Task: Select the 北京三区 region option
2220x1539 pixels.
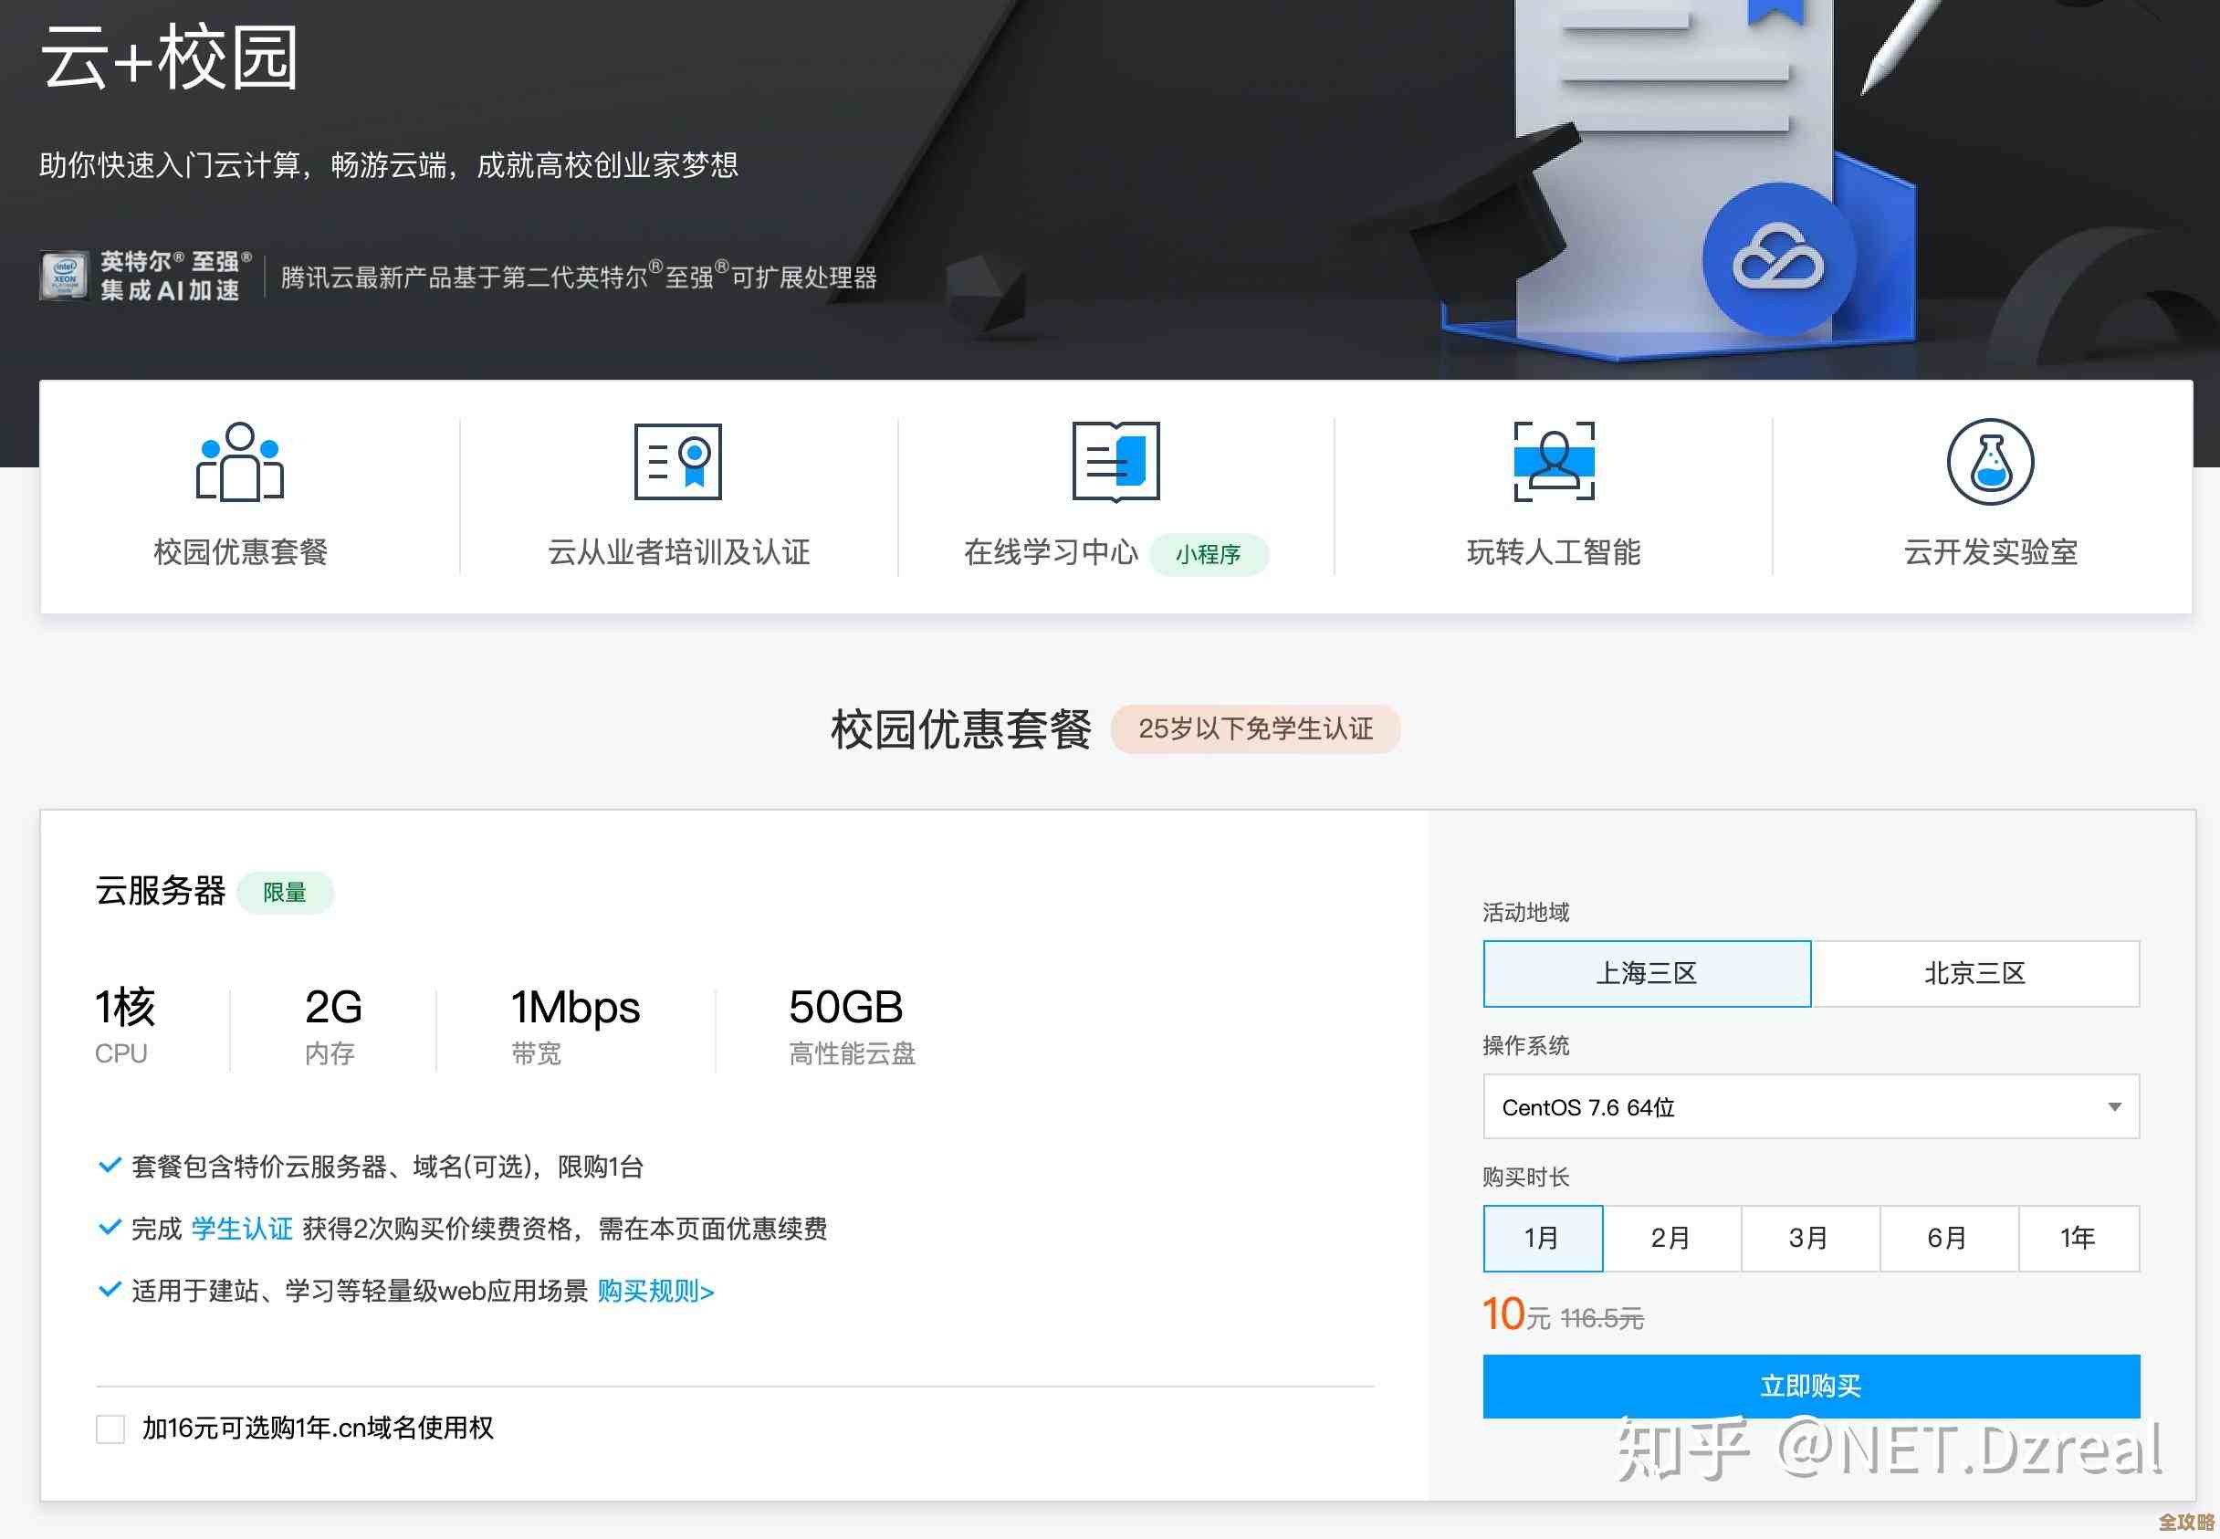Action: 1979,973
